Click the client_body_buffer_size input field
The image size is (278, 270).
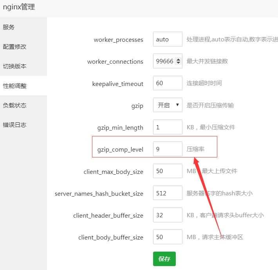(x=168, y=237)
